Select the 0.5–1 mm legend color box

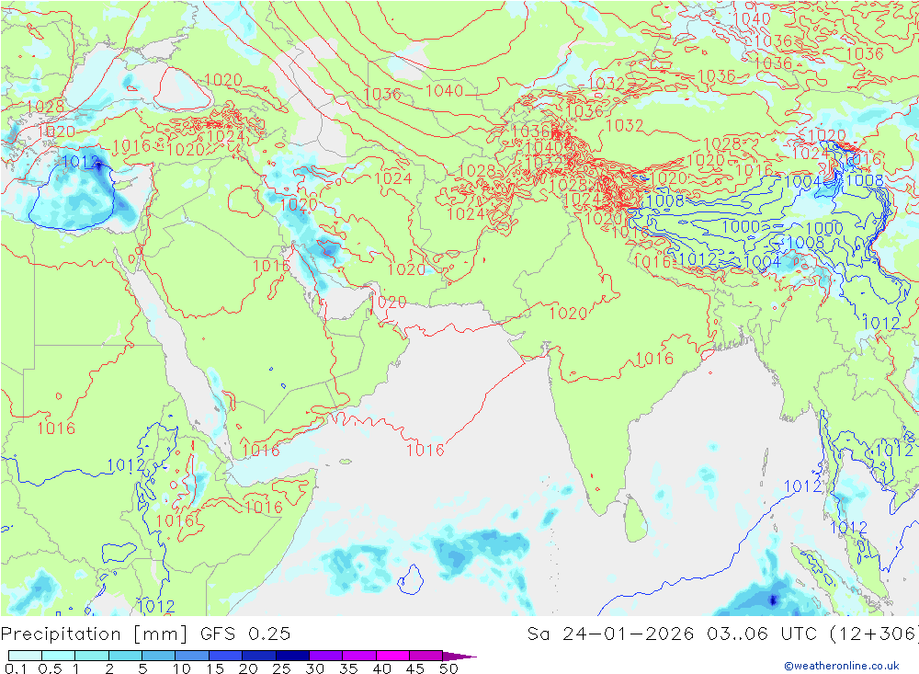59,656
